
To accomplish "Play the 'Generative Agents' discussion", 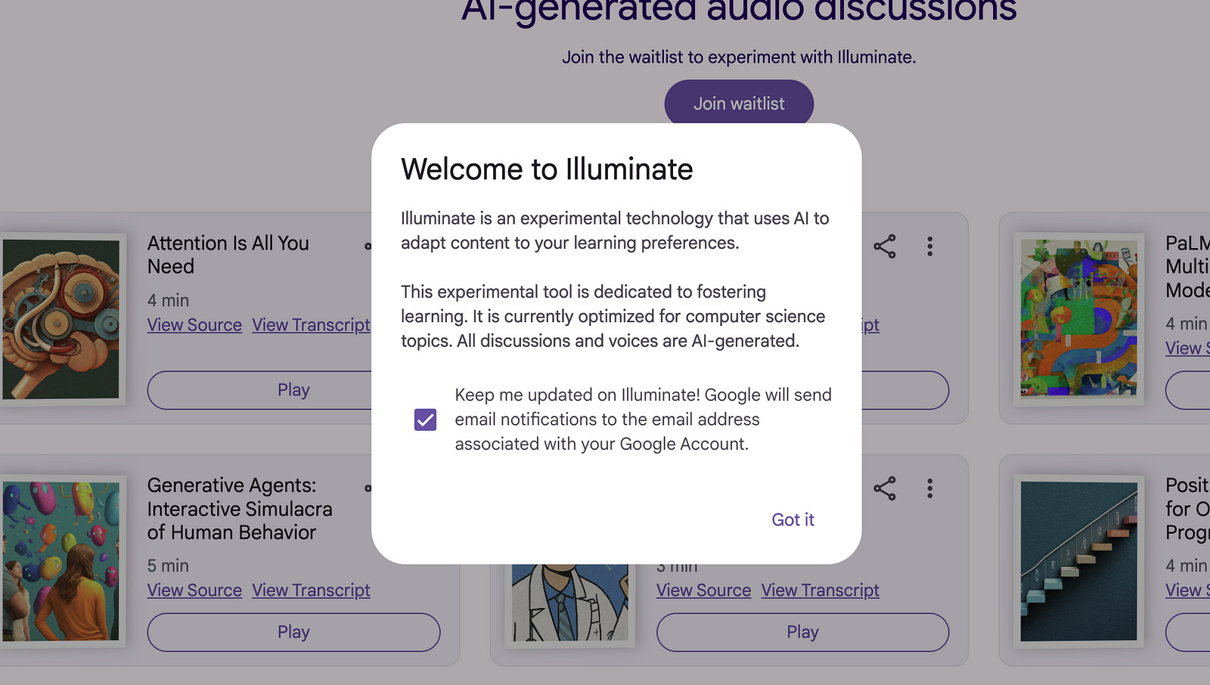I will pyautogui.click(x=293, y=632).
